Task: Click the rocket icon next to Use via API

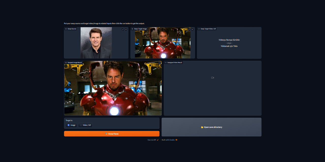Action: tap(158, 139)
